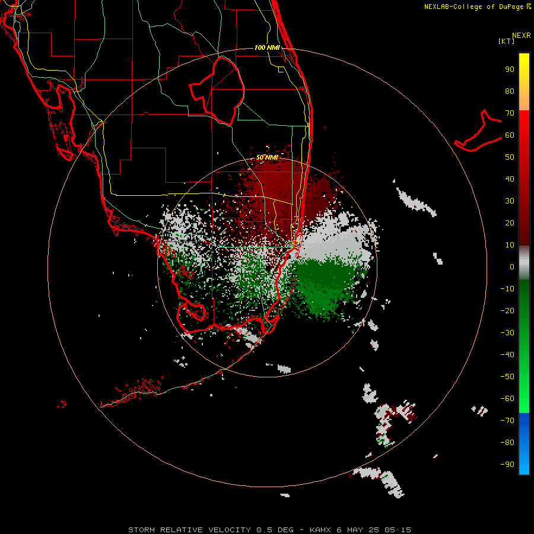Click the -50 value on the velocity scale

pos(507,376)
